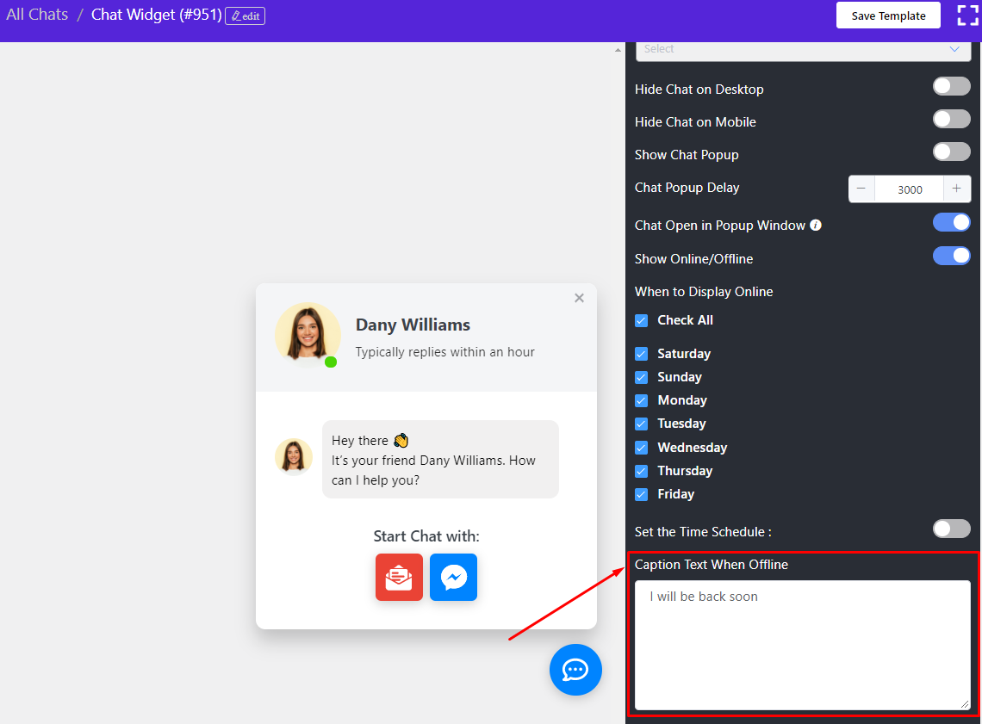This screenshot has height=724, width=982.
Task: Click the Messenger chat icon
Action: [x=453, y=577]
